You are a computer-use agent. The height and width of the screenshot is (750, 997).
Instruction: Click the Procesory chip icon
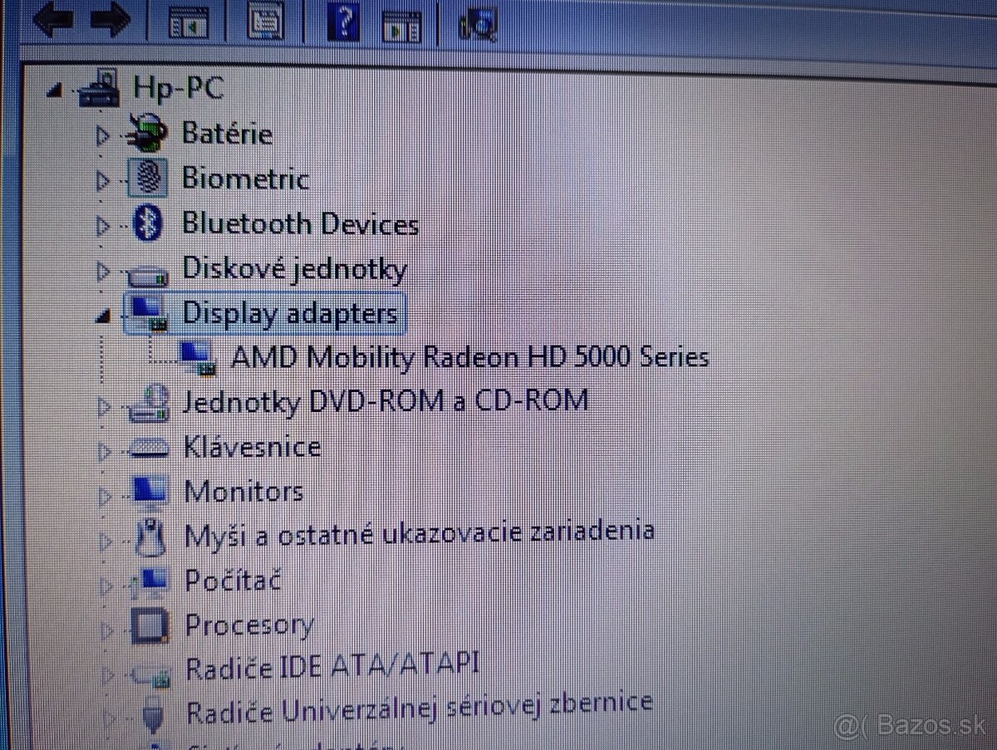[151, 626]
